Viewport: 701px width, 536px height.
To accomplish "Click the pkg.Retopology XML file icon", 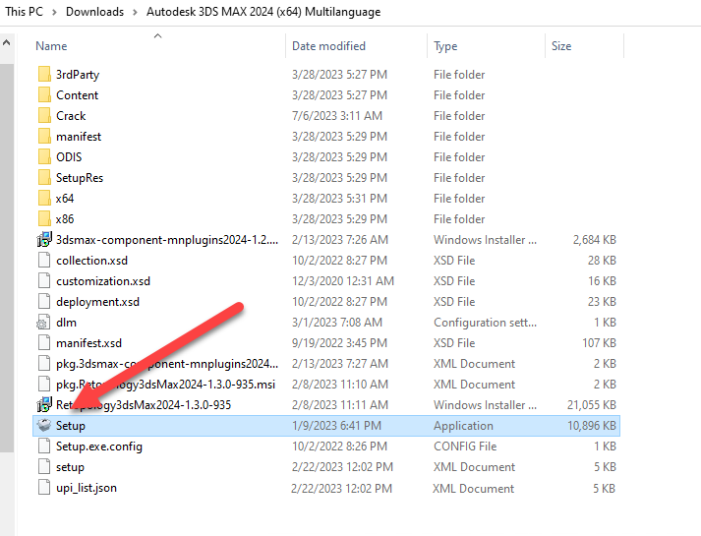I will point(44,384).
